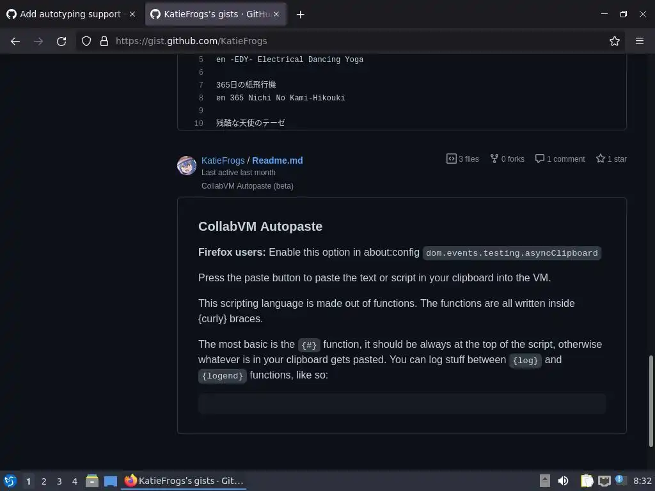Image resolution: width=655 pixels, height=491 pixels.
Task: Click the show desktop taskbar icon
Action: tap(110, 481)
